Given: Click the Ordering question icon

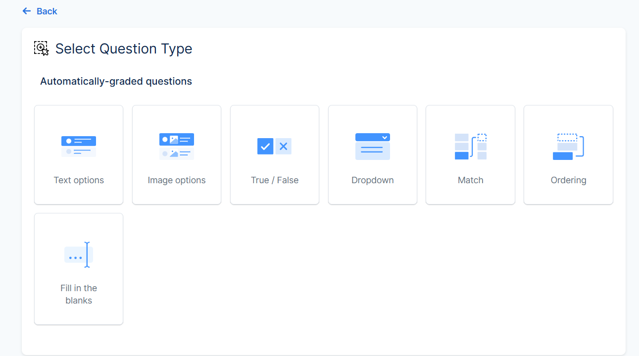Looking at the screenshot, I should click(568, 146).
